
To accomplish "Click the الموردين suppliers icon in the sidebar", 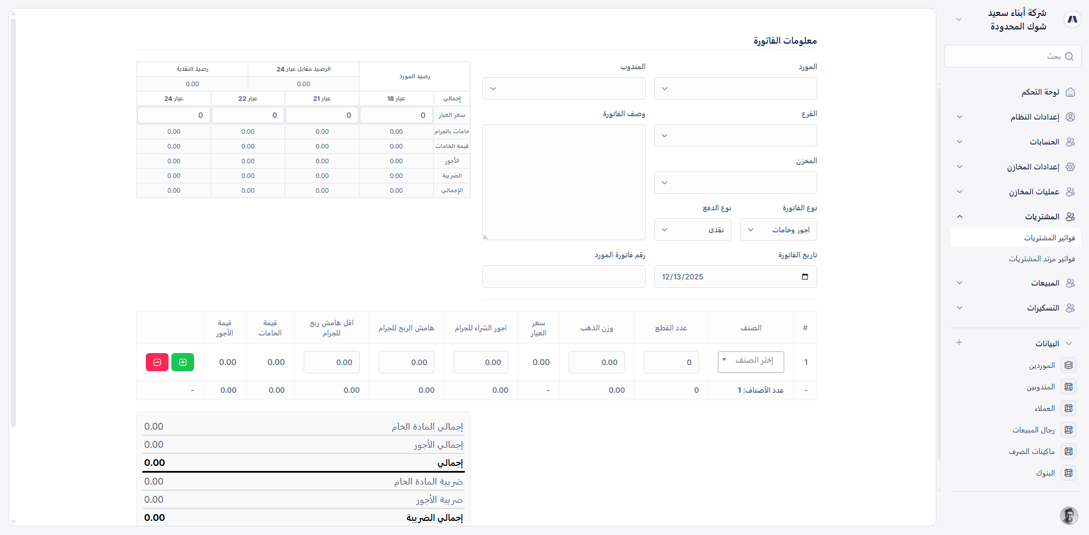I will coord(1070,365).
